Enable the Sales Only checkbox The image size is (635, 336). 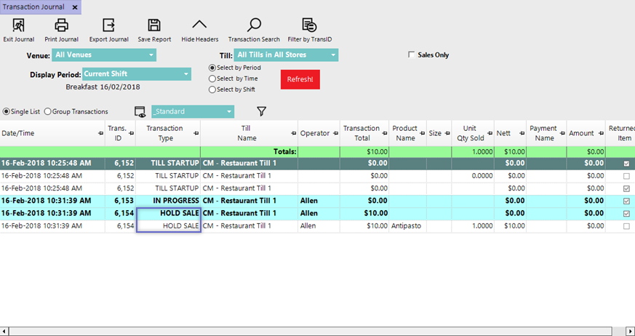tap(412, 55)
